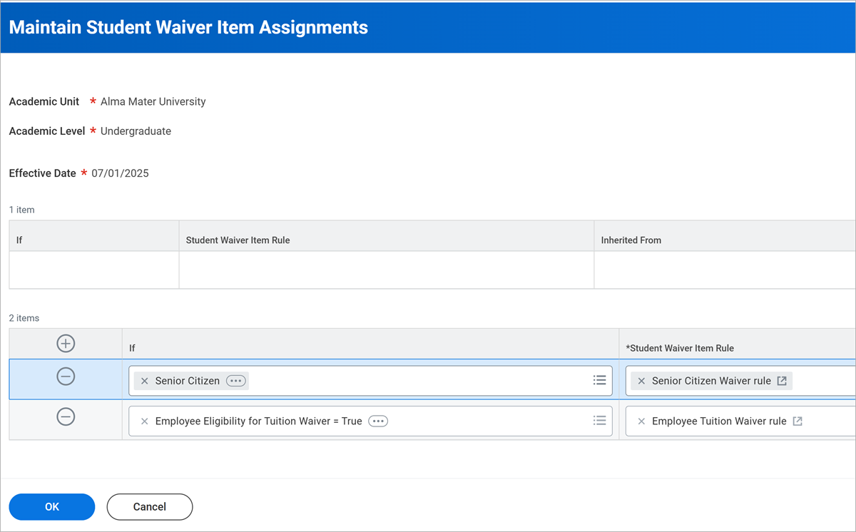Click the *Student Waiver Item Rule column header

(680, 348)
